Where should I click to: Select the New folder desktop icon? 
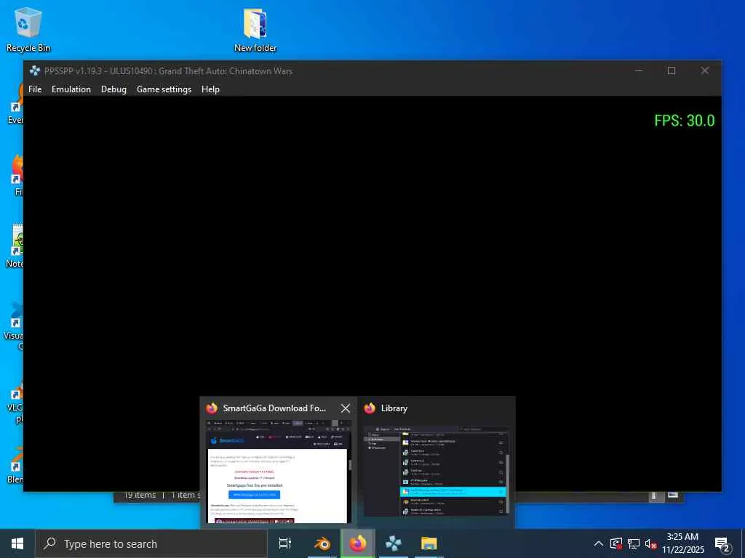point(255,29)
